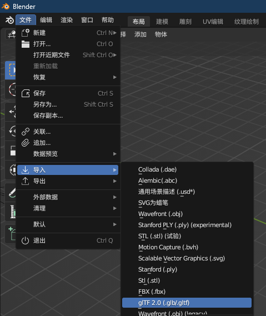Open the 编辑 menu
Image resolution: width=266 pixels, height=316 pixels.
pos(46,20)
